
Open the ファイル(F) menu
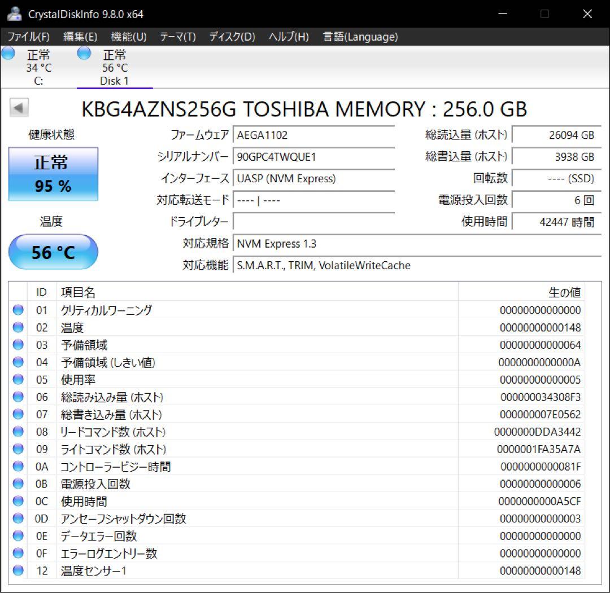28,37
